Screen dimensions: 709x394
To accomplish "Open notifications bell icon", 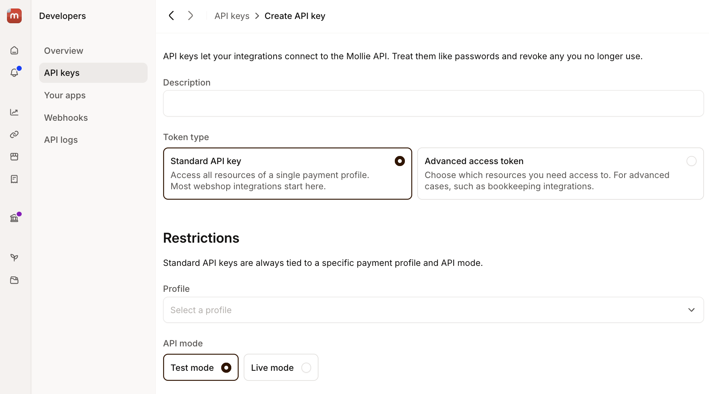I will tap(14, 73).
